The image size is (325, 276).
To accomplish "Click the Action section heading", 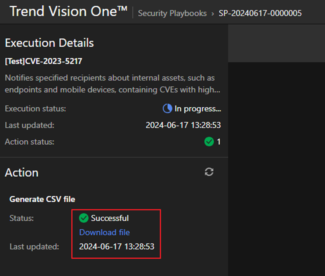I will click(x=22, y=172).
